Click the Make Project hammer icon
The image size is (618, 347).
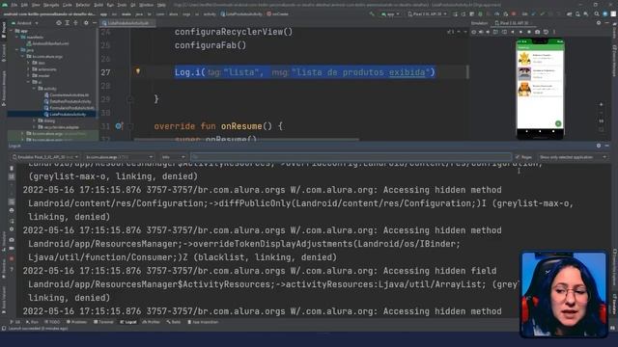pos(372,14)
